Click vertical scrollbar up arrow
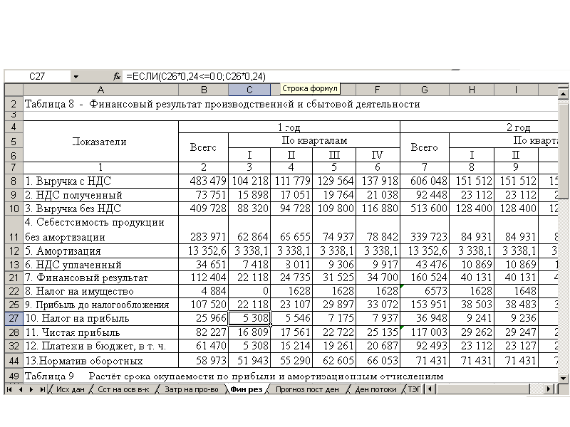This screenshot has height=427, width=570. point(563,94)
